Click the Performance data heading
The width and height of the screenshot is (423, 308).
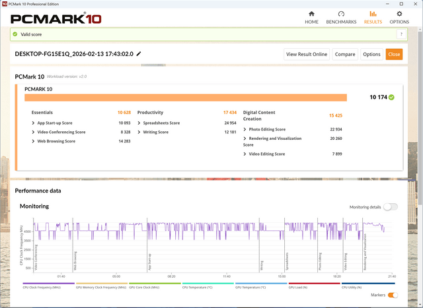point(38,191)
